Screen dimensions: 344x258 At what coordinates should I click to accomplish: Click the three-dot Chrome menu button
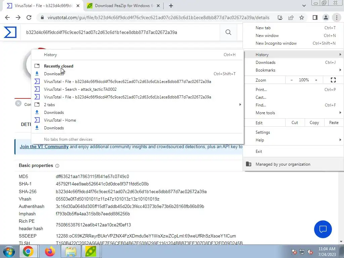[337, 17]
